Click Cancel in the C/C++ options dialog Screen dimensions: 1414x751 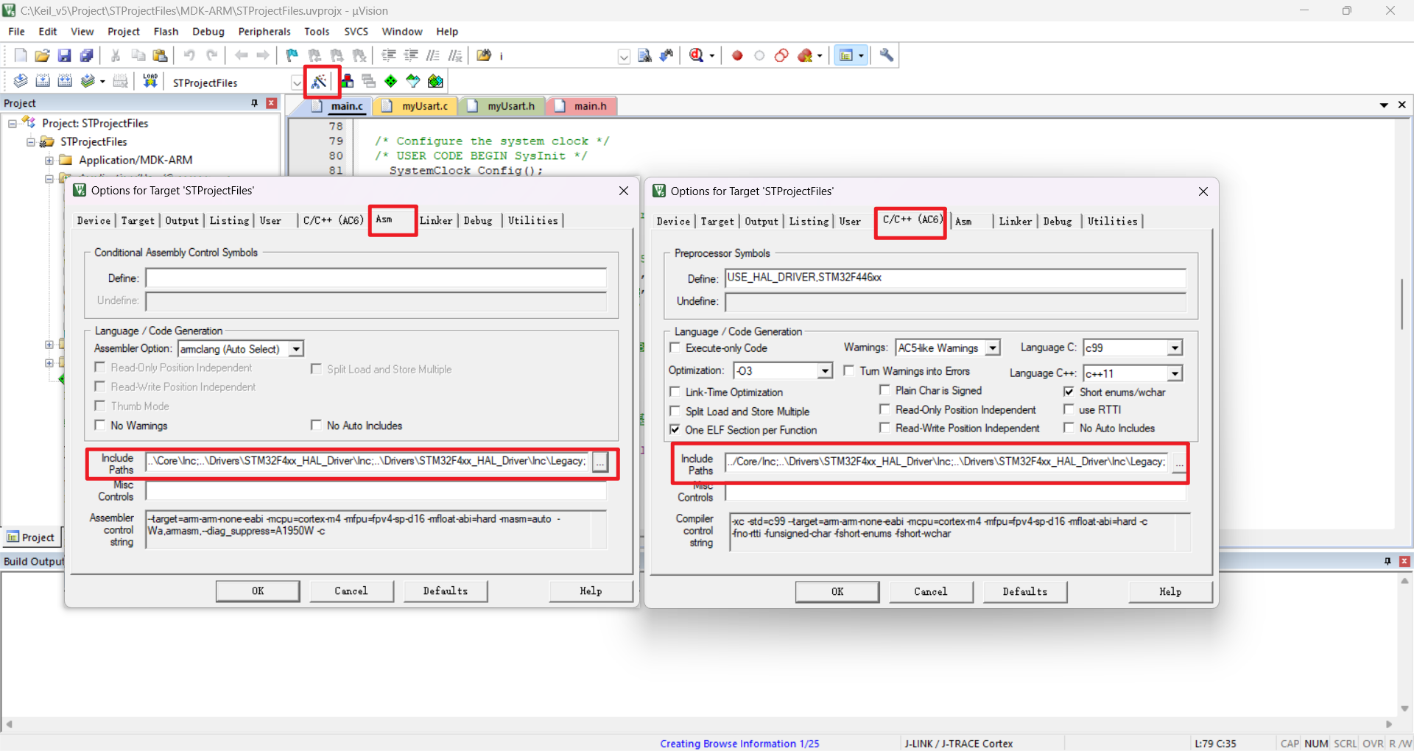931,591
